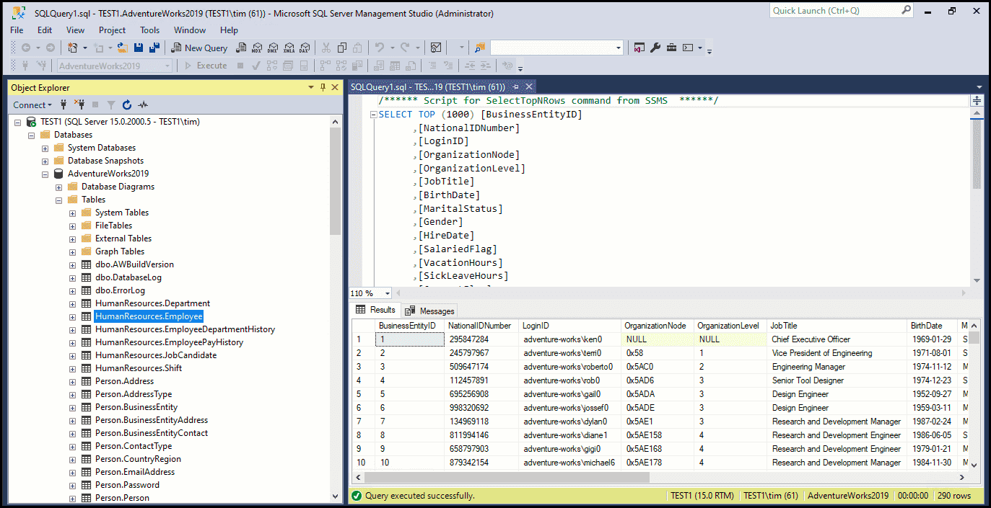This screenshot has height=508, width=991.
Task: Parse the query with the checkmark icon
Action: coord(255,66)
